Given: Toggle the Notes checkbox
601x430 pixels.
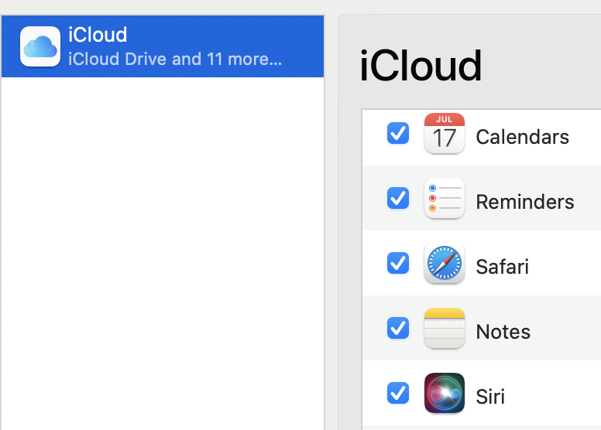Looking at the screenshot, I should 398,328.
